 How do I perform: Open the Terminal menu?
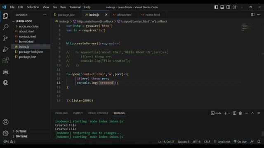[x=75, y=7]
